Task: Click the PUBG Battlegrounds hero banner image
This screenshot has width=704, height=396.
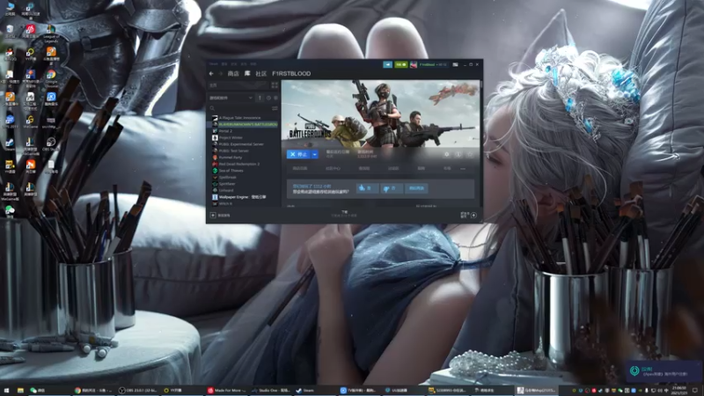Action: (x=380, y=114)
